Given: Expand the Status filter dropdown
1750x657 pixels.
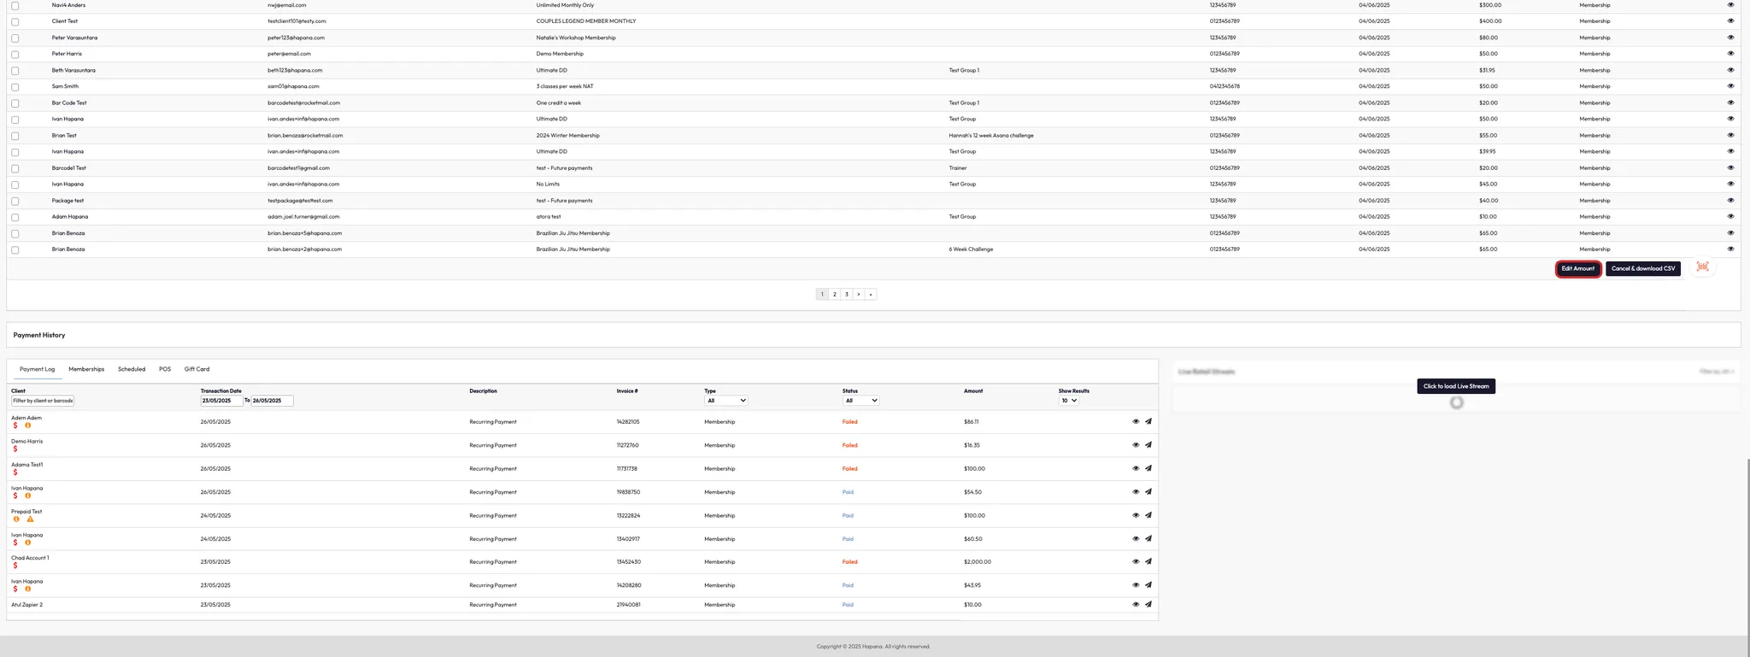Looking at the screenshot, I should 860,401.
